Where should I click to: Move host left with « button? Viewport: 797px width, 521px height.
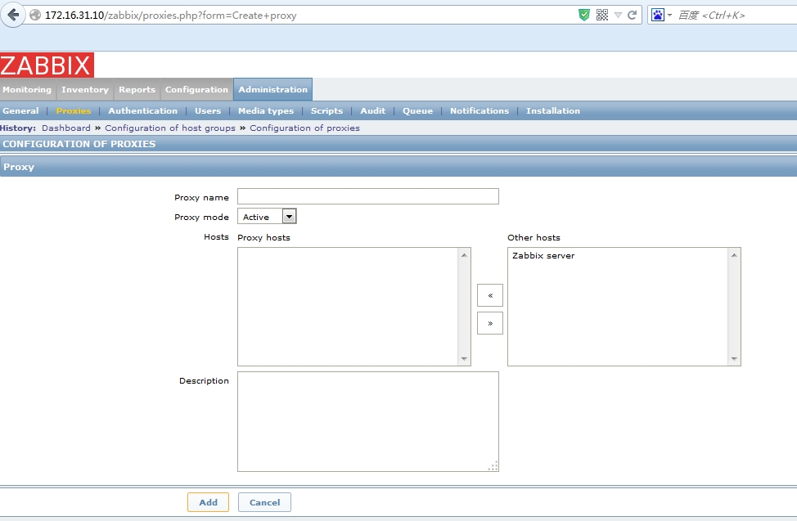490,295
